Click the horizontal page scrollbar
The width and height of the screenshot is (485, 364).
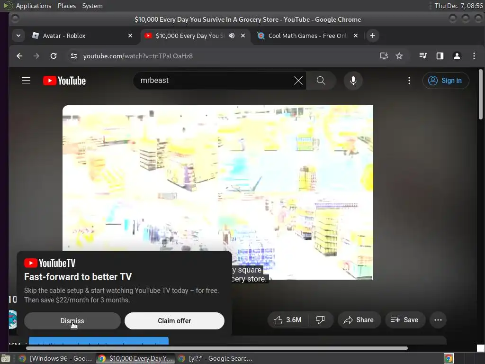(216, 348)
